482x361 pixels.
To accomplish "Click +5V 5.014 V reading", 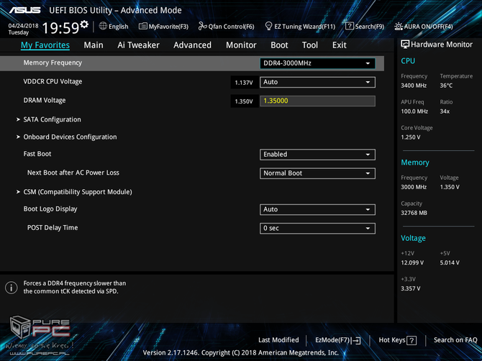I will pyautogui.click(x=450, y=262).
